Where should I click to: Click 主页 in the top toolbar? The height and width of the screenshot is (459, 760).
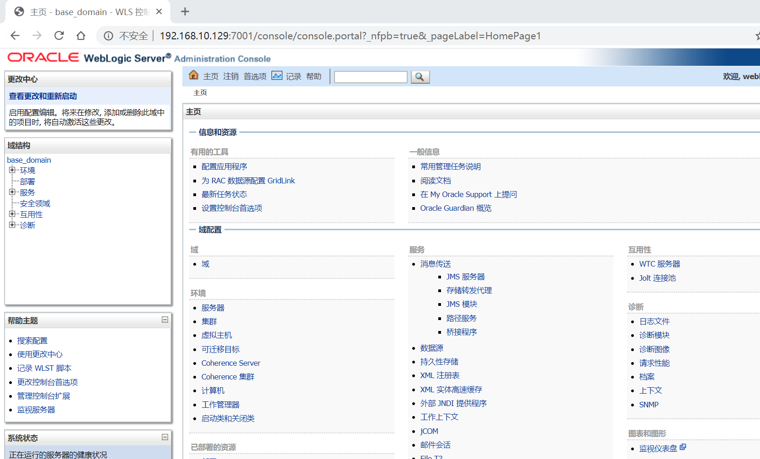coord(211,76)
